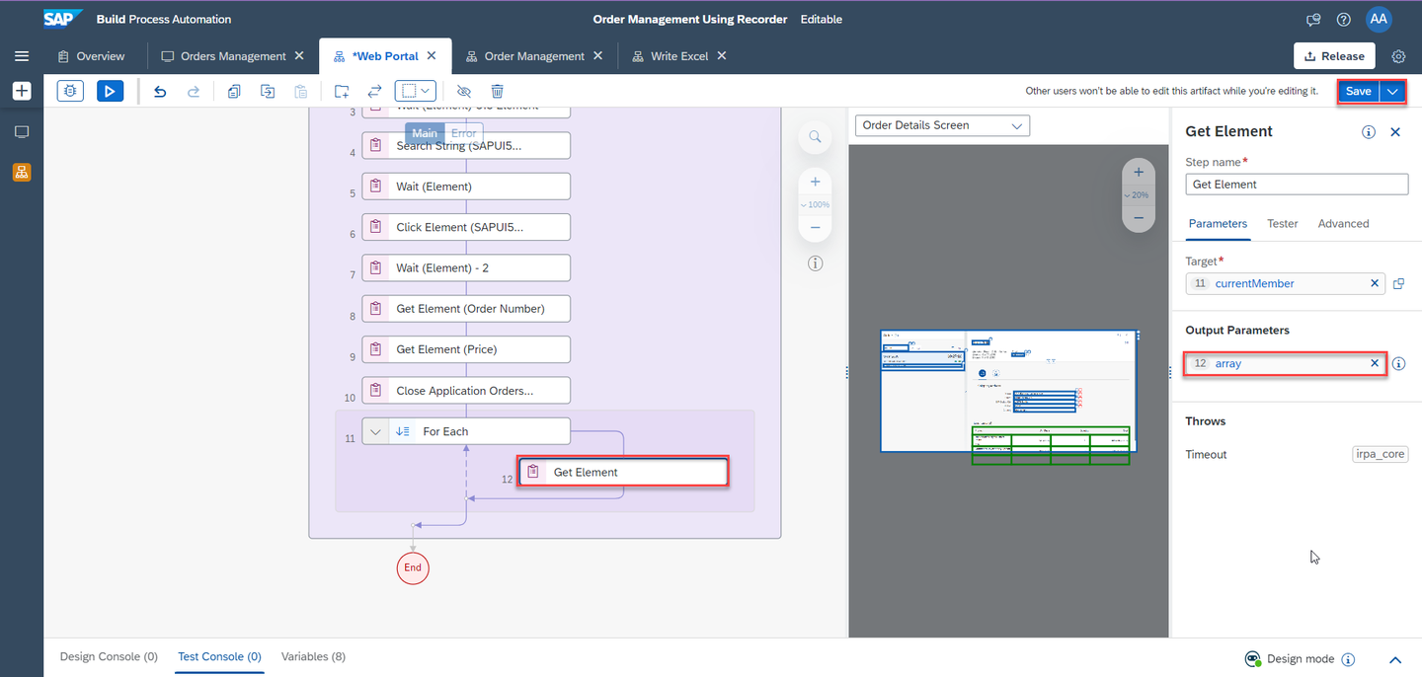Open the Design Console tab
This screenshot has width=1422, height=677.
tap(109, 656)
